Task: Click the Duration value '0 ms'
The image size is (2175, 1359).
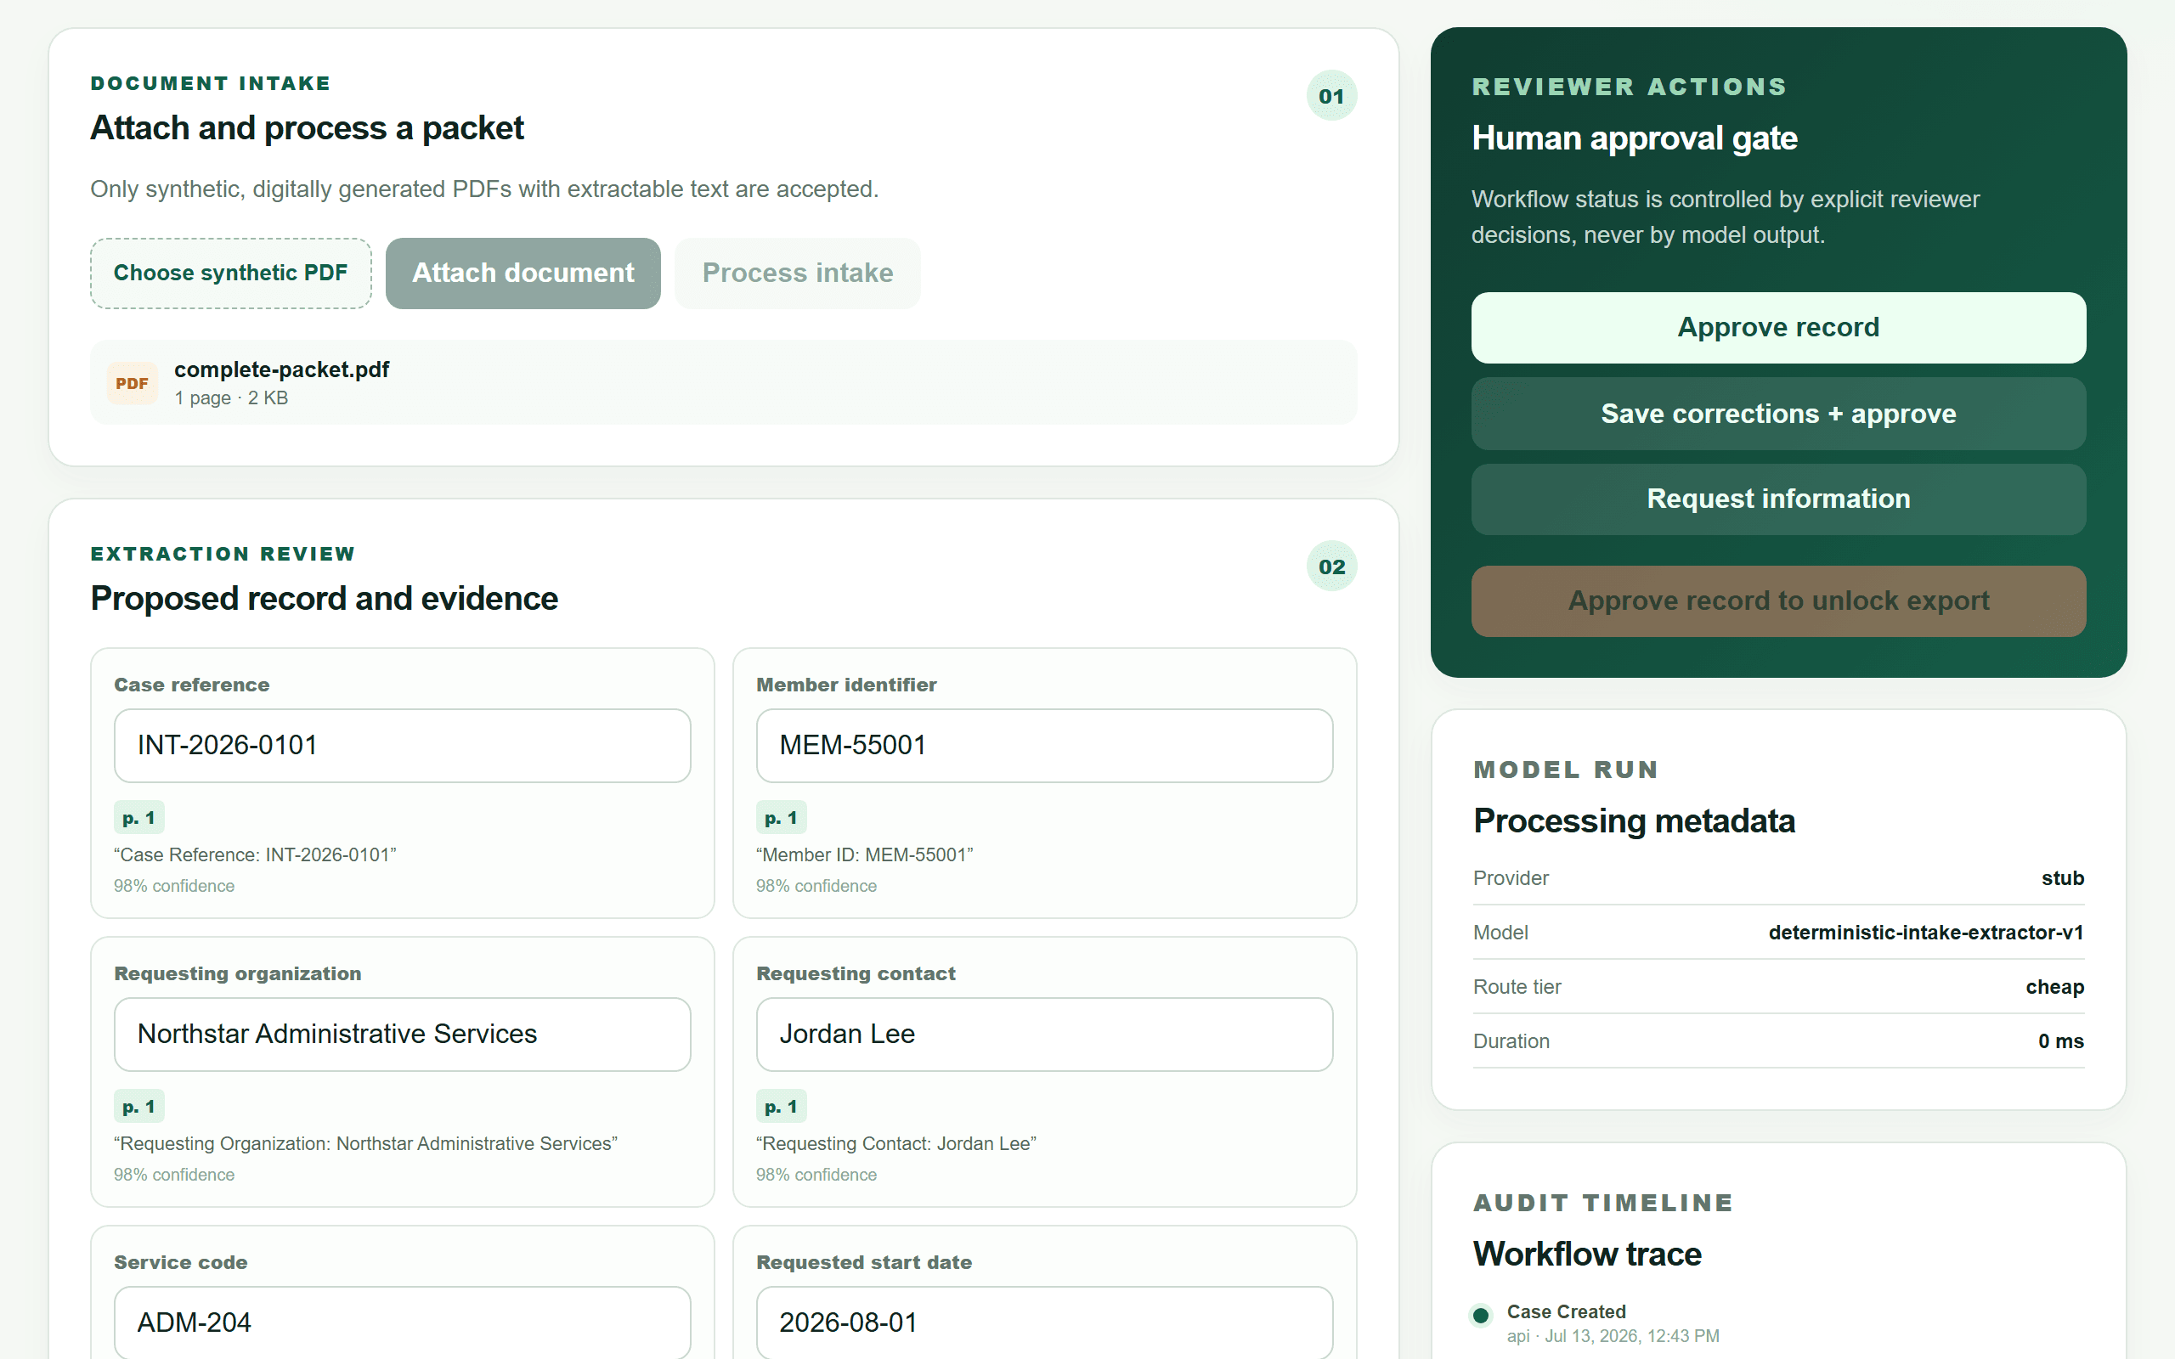Action: tap(2061, 1040)
